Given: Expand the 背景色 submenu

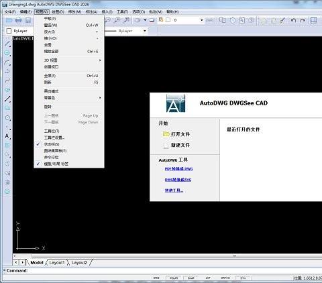Looking at the screenshot, I should pyautogui.click(x=69, y=98).
